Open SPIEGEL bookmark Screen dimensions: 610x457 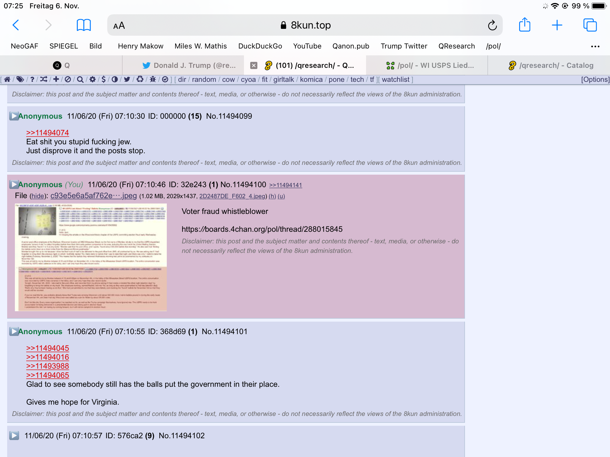coord(64,46)
